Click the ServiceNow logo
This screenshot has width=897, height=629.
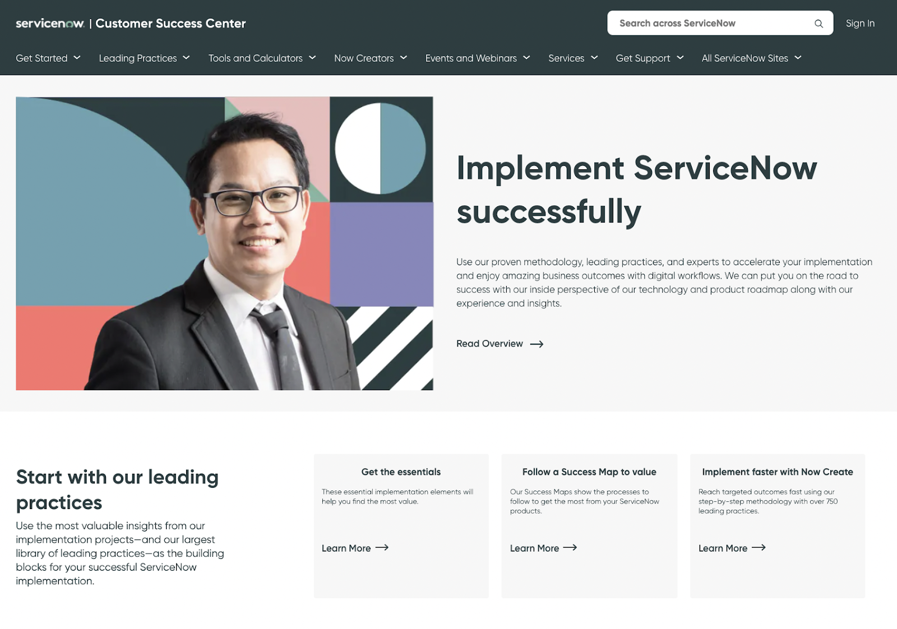coord(50,24)
